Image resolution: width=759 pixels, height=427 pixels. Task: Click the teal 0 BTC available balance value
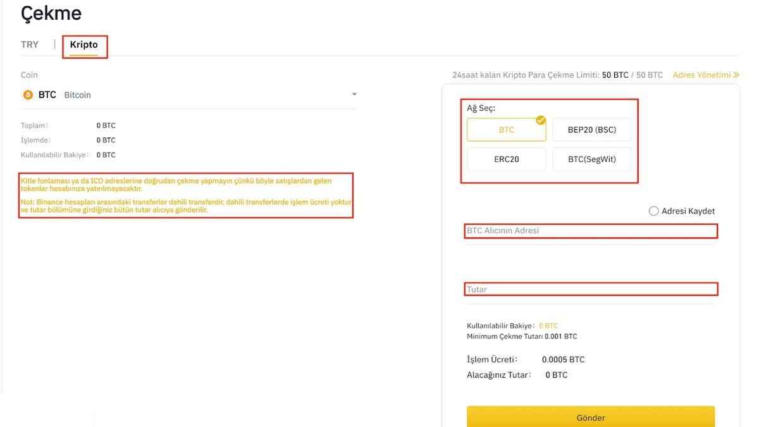(x=548, y=325)
